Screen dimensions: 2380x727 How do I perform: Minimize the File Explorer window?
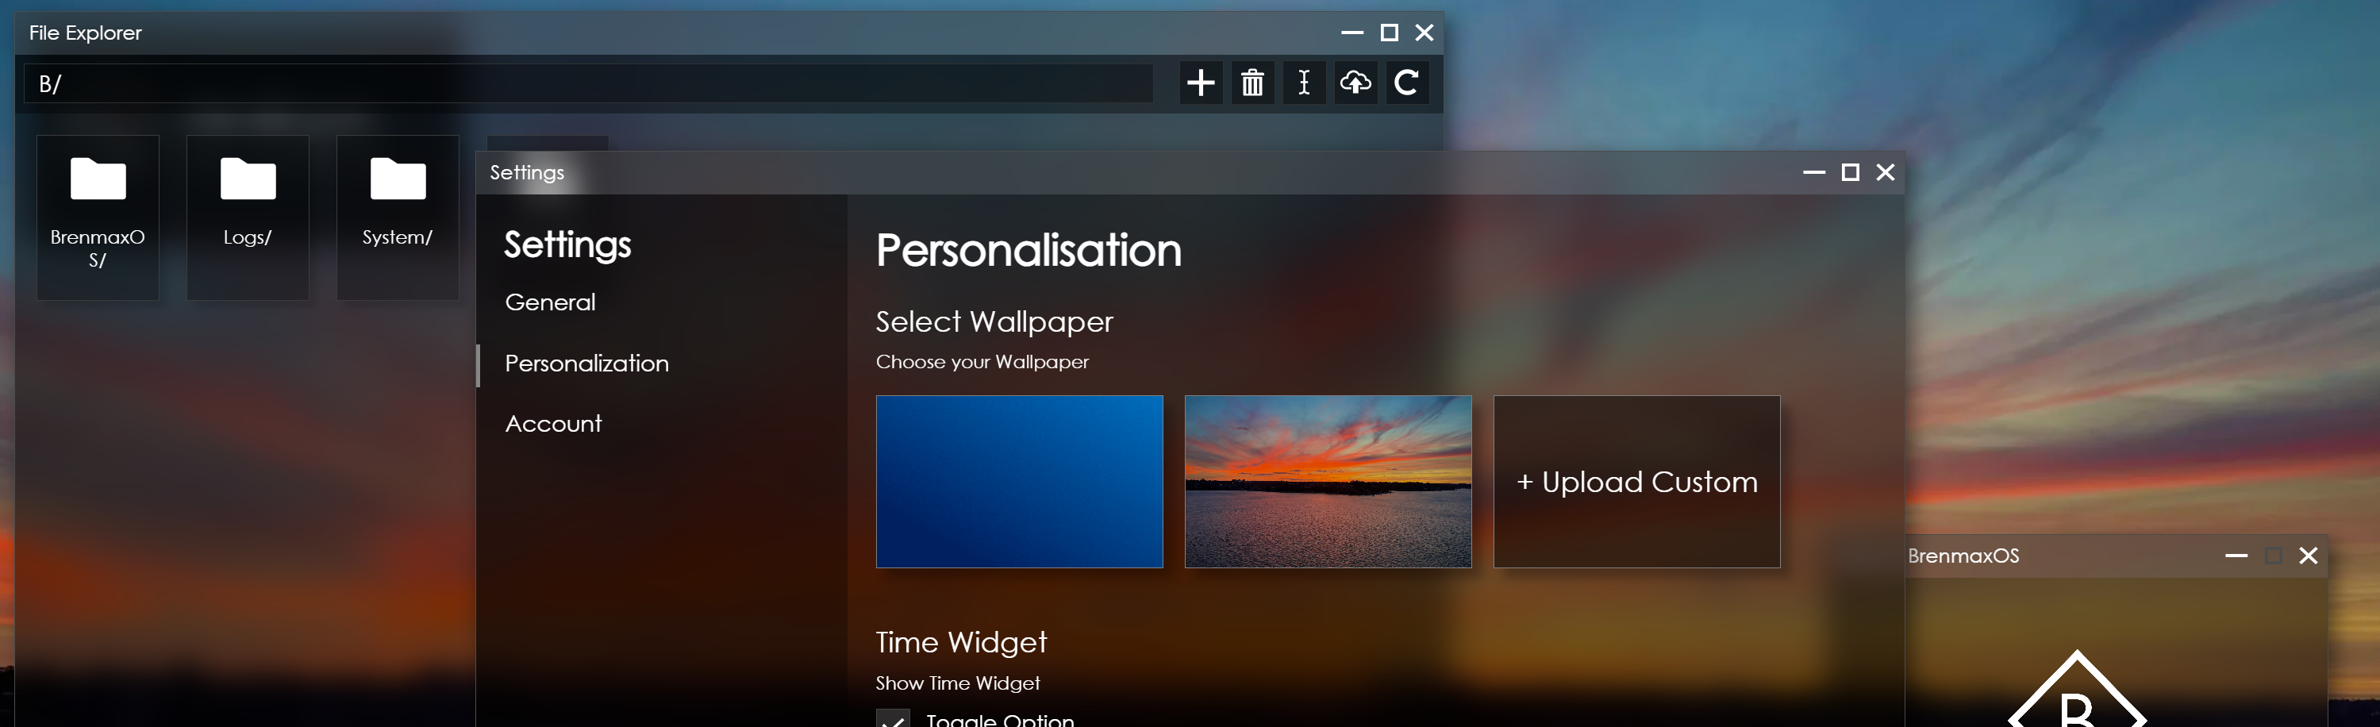(1351, 33)
